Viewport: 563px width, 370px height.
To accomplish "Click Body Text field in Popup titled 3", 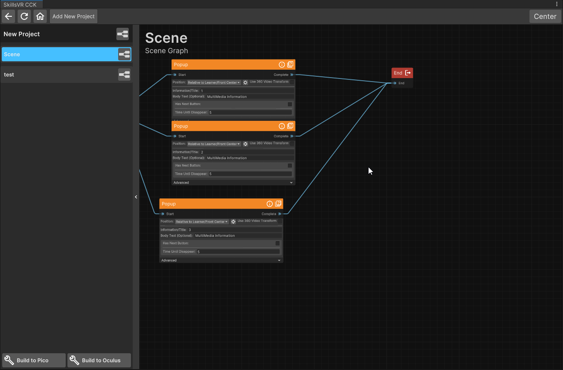I will pos(238,235).
